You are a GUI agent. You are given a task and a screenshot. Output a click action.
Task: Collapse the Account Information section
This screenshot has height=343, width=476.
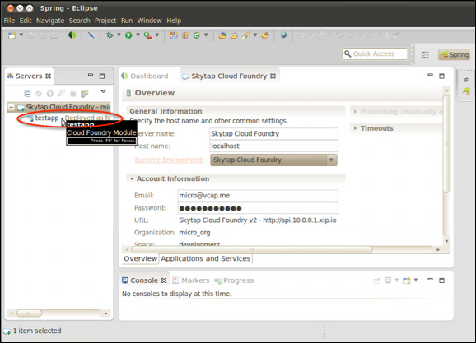click(x=132, y=179)
